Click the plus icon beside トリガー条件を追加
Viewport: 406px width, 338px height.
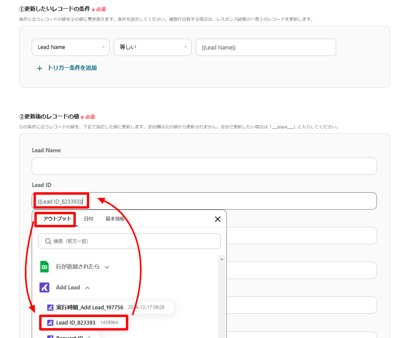(x=39, y=69)
